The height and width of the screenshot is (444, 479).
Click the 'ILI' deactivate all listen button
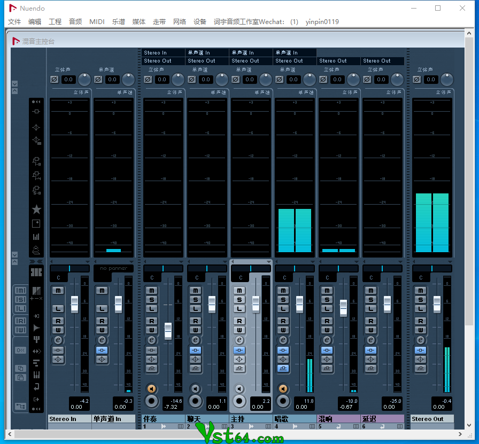point(20,309)
